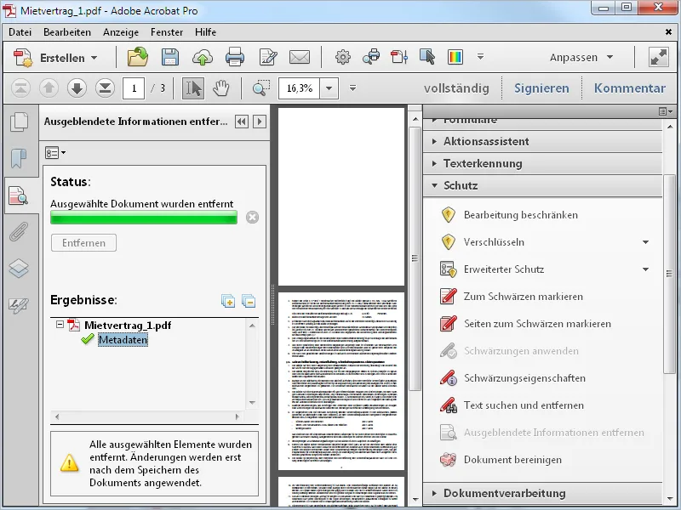Open the bookmarks sidebar icon
681x510 pixels.
pos(19,158)
